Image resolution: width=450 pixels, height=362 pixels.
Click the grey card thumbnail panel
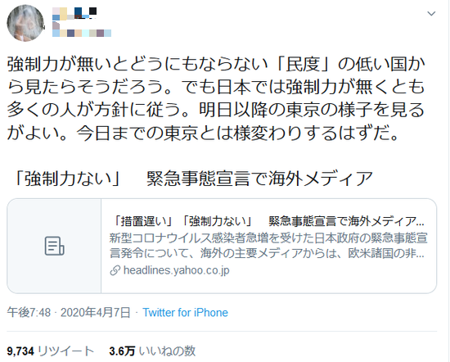point(54,246)
